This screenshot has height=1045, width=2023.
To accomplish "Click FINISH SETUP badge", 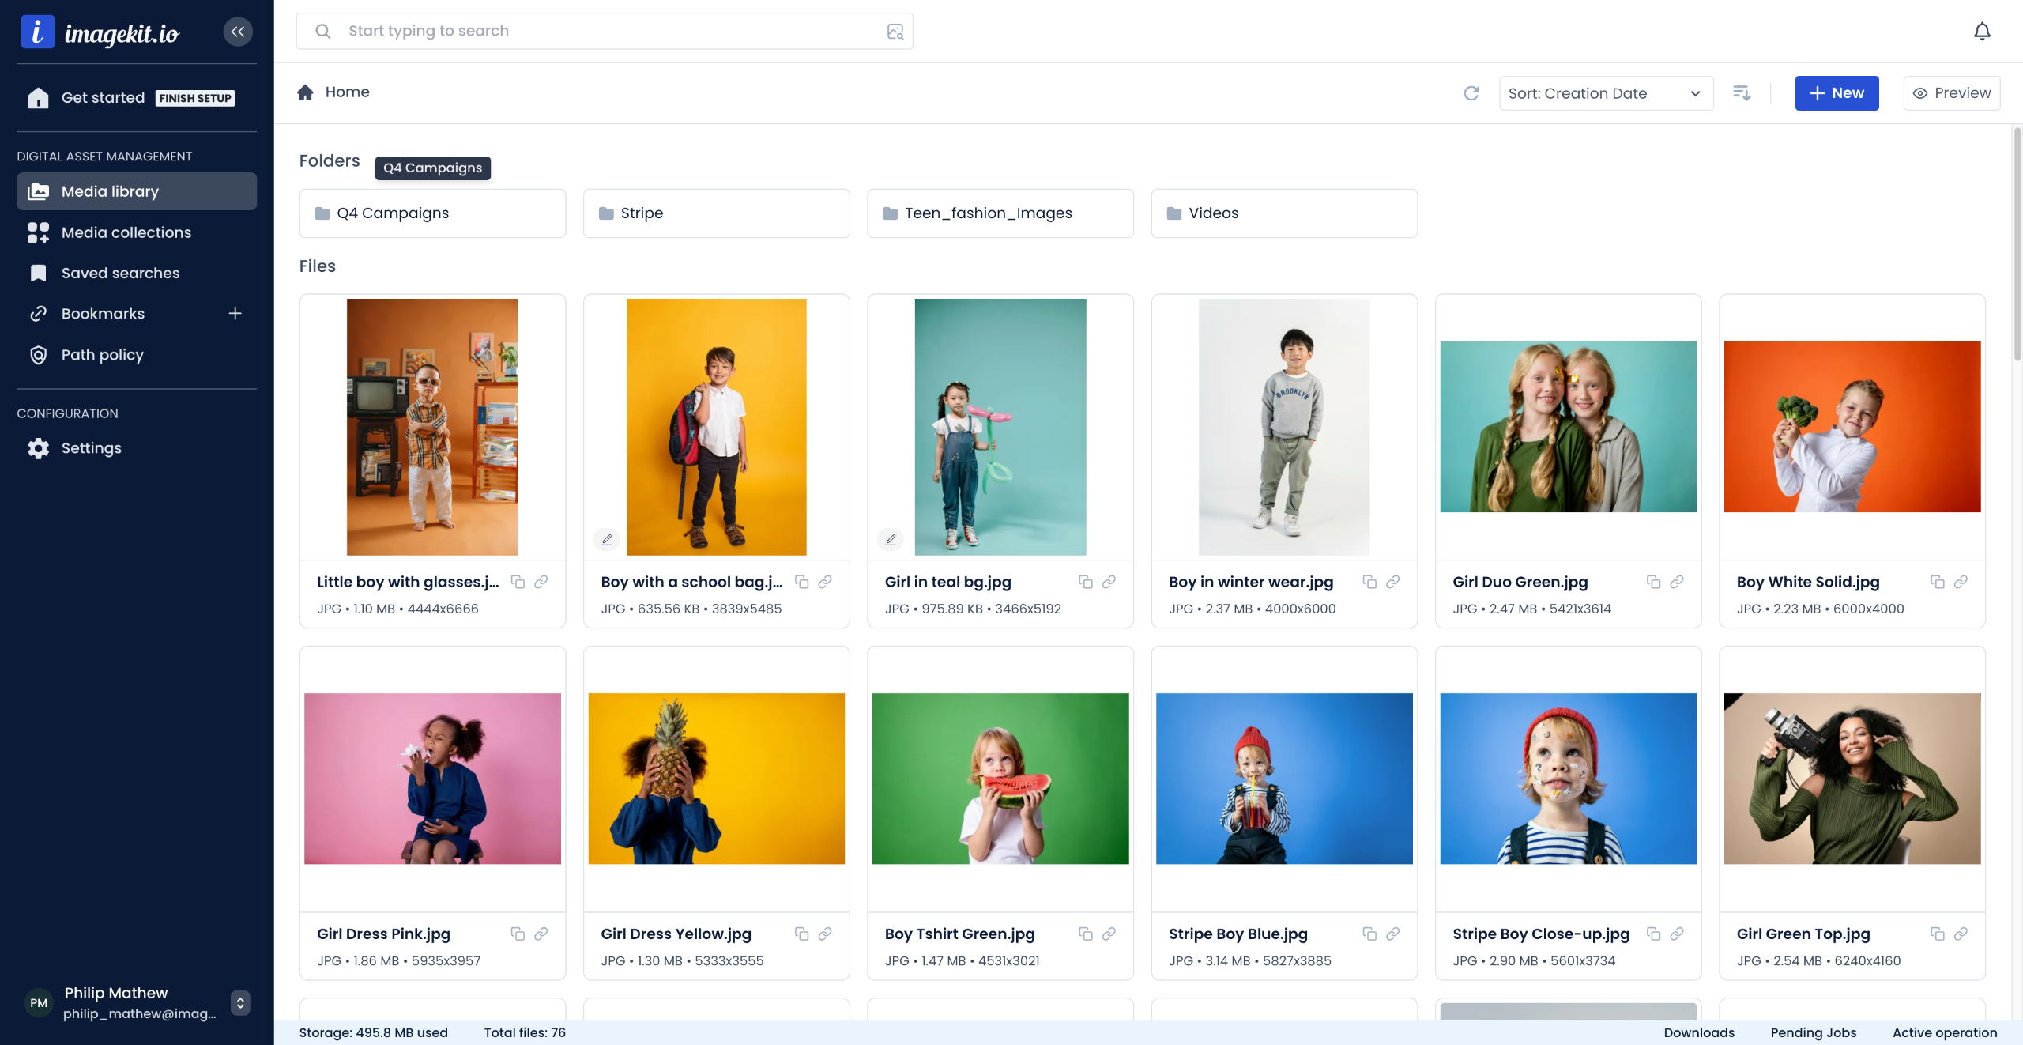I will (194, 98).
